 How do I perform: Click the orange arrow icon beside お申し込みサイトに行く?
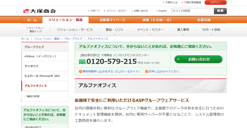click(x=147, y=71)
